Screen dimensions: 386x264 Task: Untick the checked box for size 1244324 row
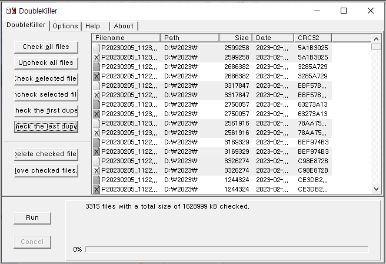(x=96, y=189)
